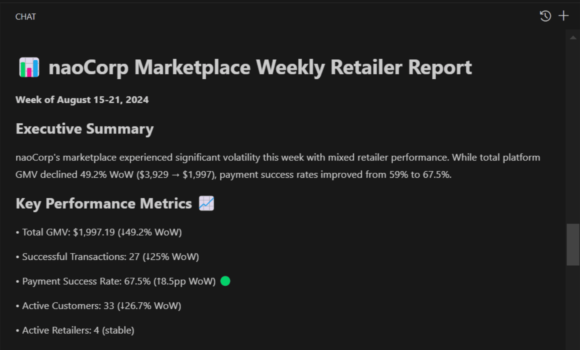Click the Payment Success Rate metric text

coord(119,281)
